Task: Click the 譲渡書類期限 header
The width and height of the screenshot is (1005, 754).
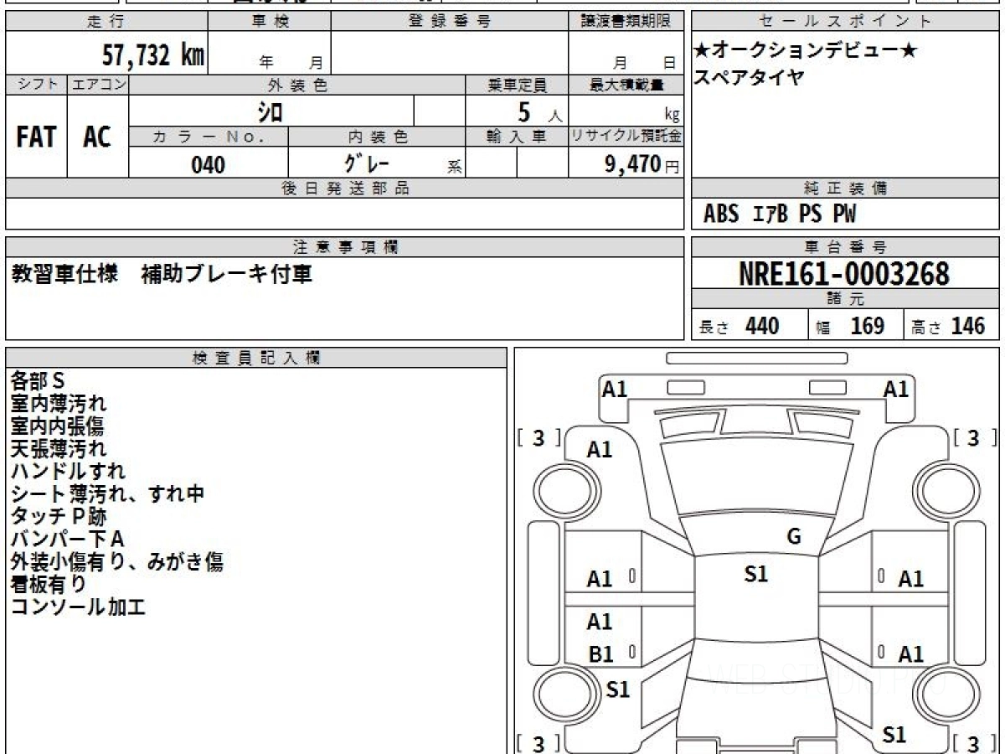Action: 626,22
